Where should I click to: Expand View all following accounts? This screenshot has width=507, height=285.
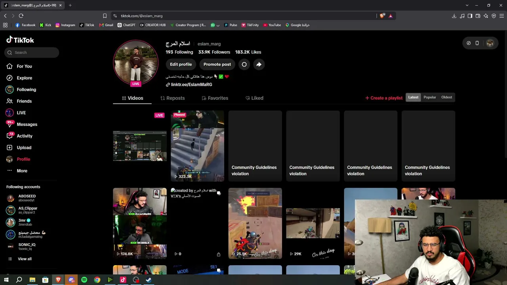coord(25,259)
